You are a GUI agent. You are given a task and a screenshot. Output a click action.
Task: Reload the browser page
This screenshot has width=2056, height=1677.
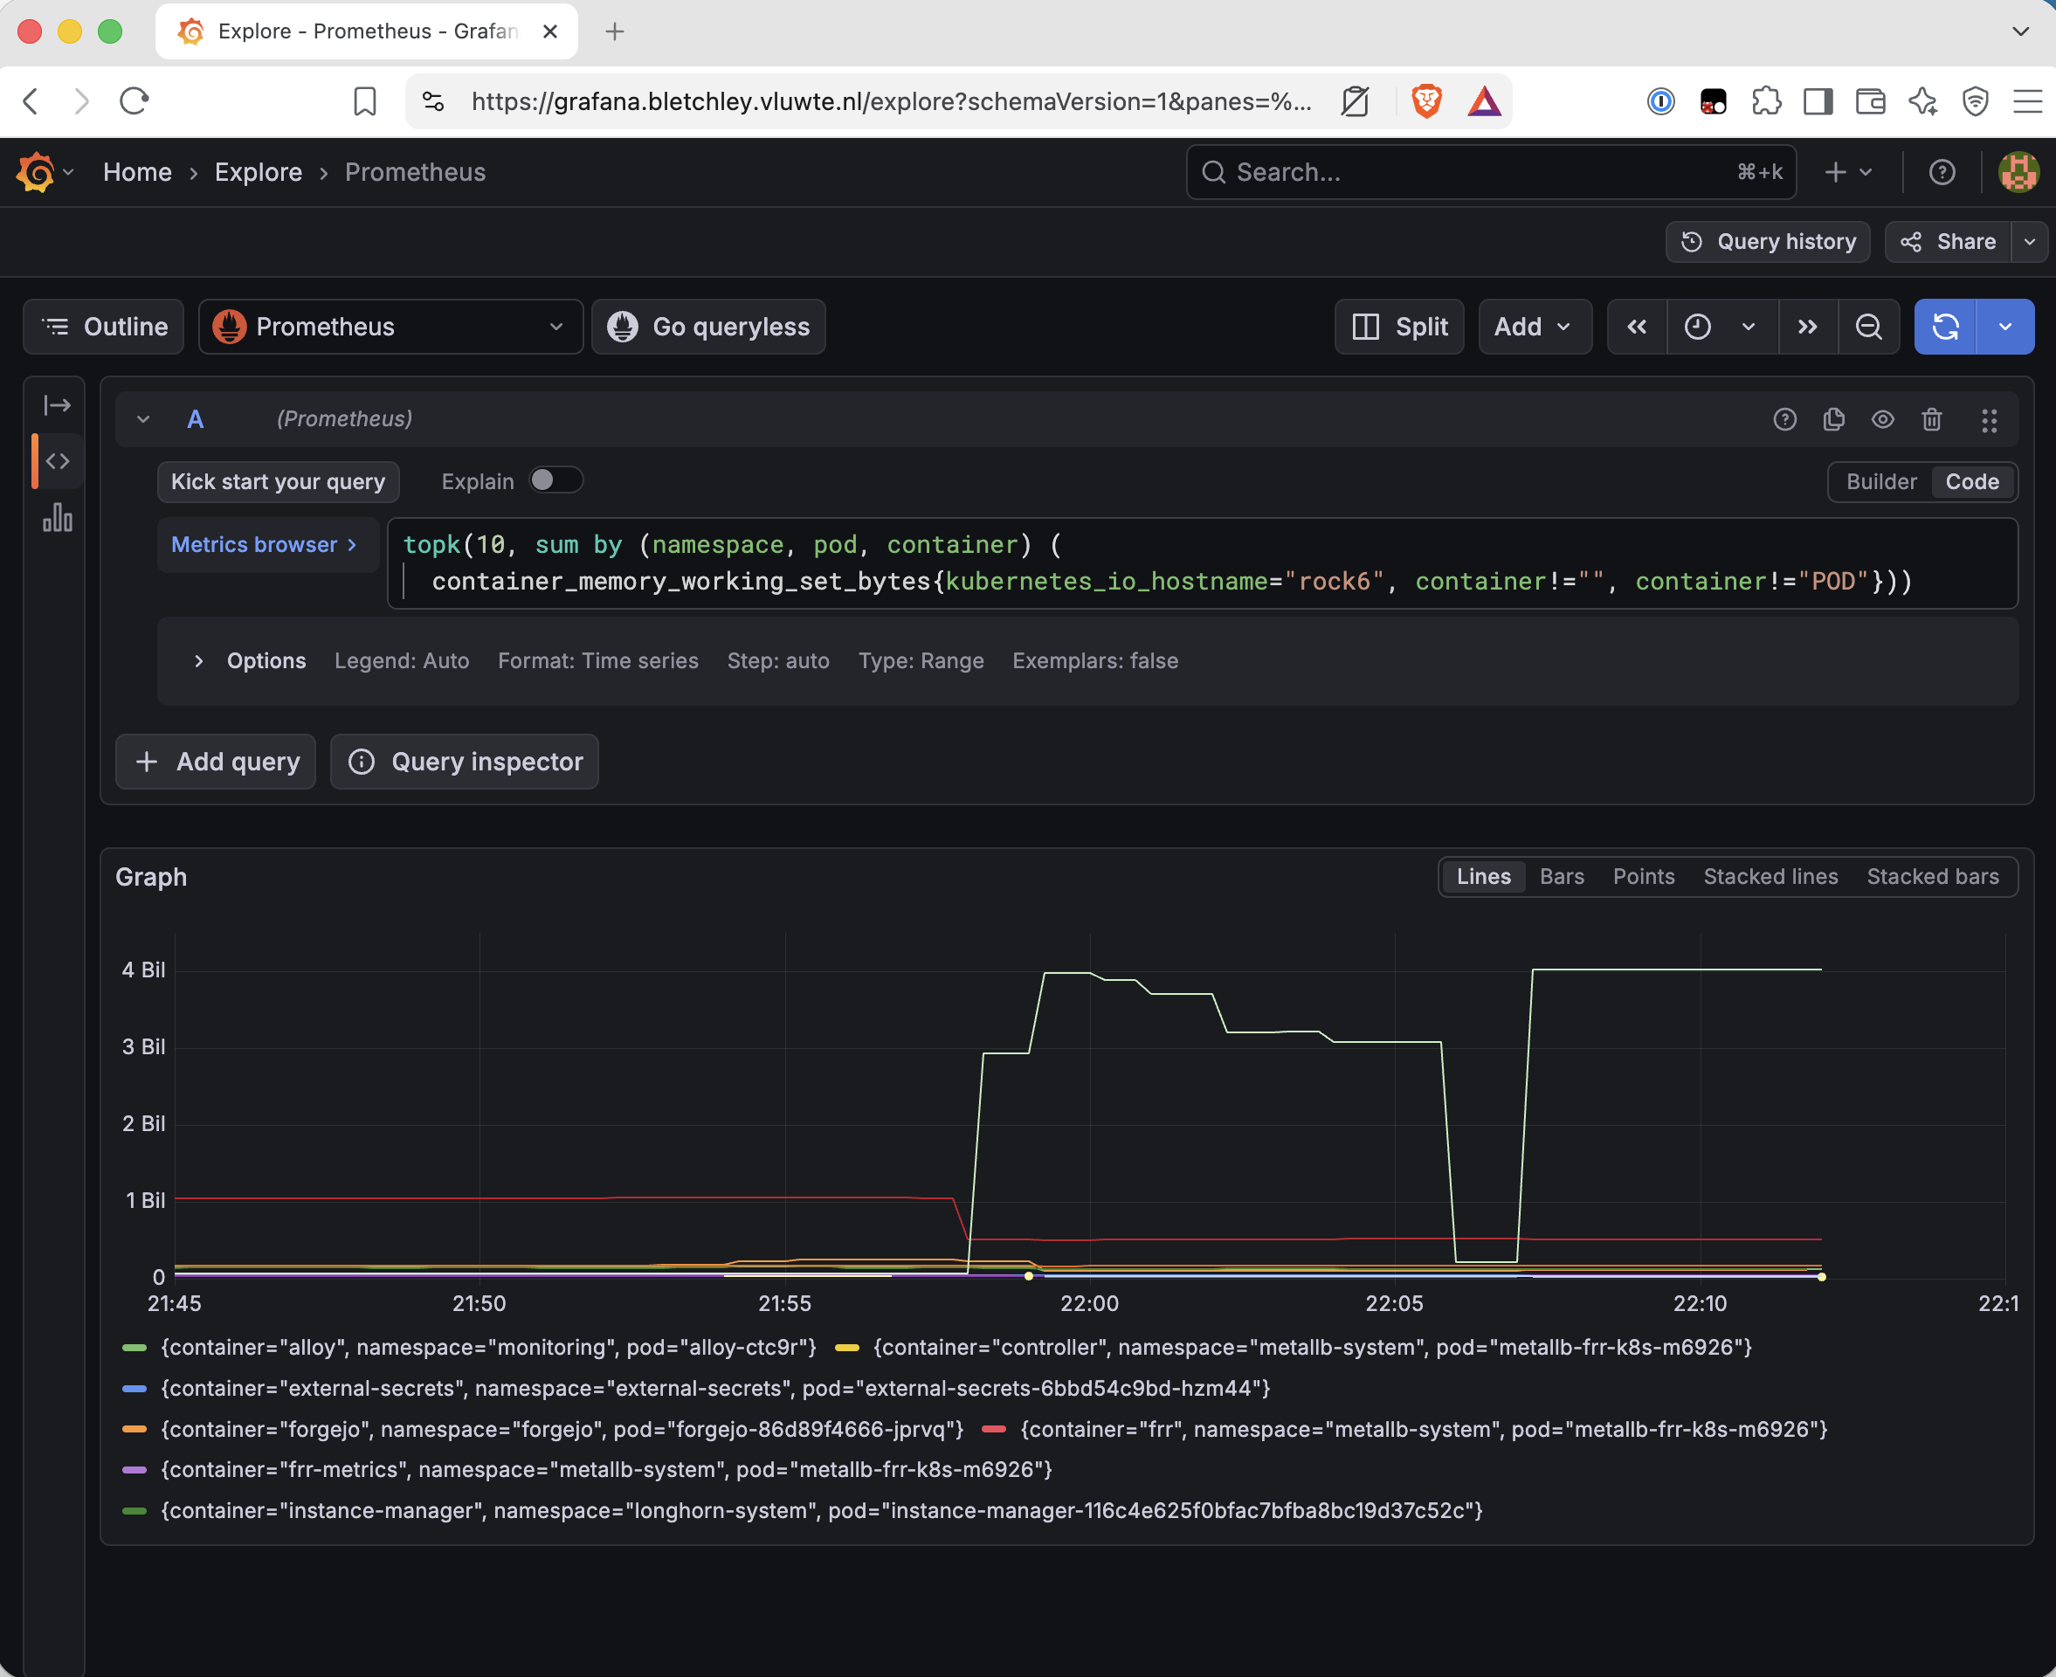click(x=135, y=100)
